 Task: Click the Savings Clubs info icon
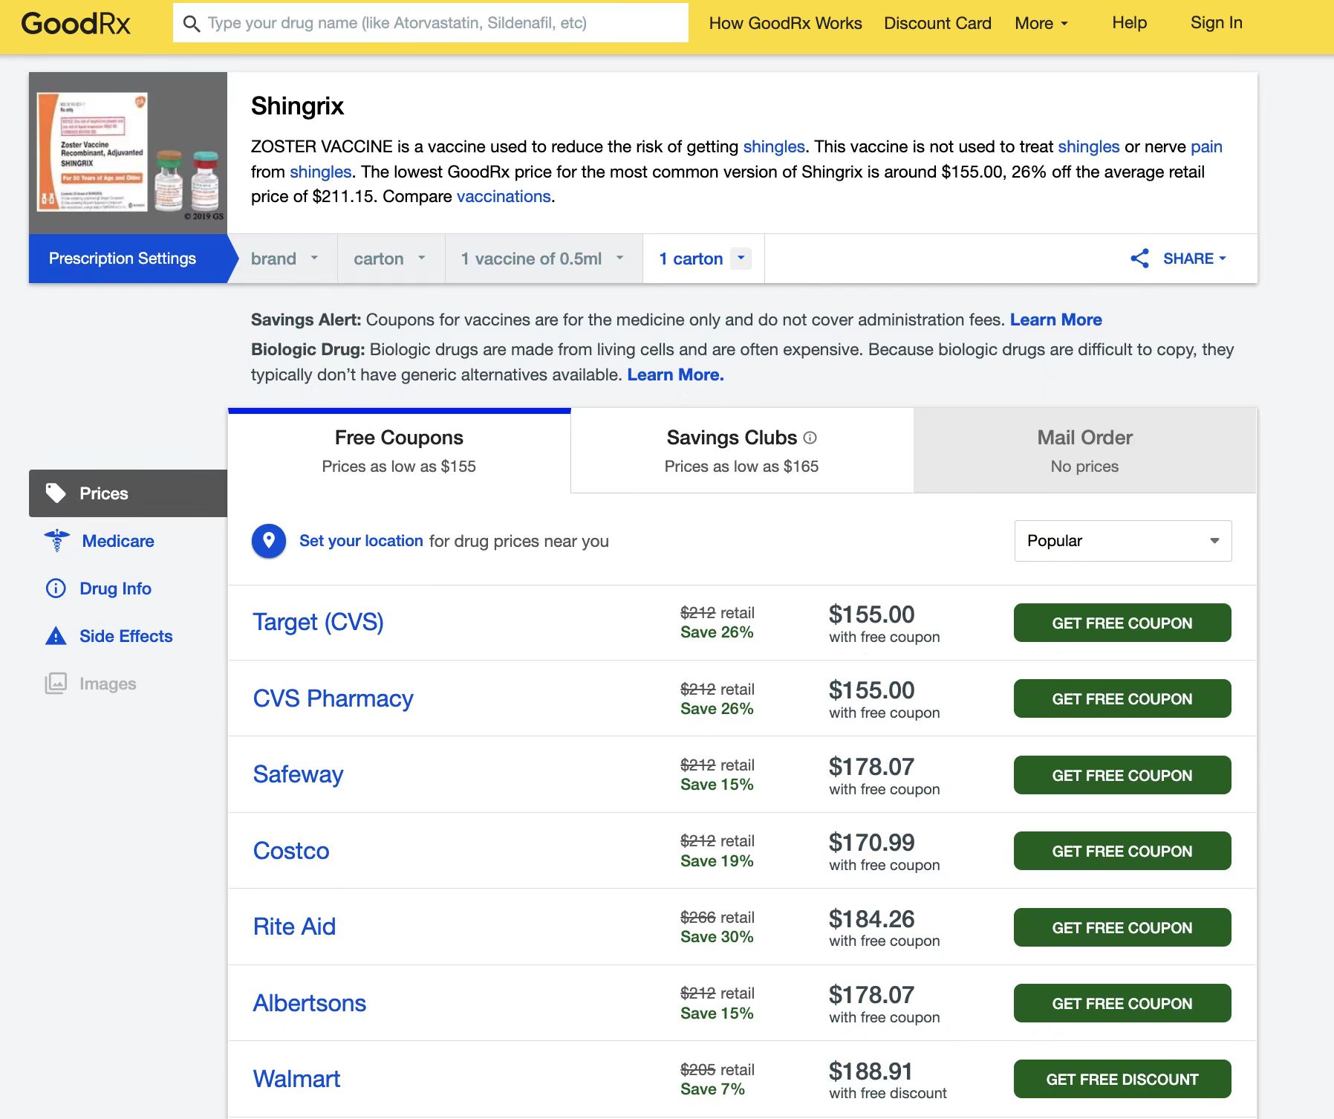[x=810, y=438]
